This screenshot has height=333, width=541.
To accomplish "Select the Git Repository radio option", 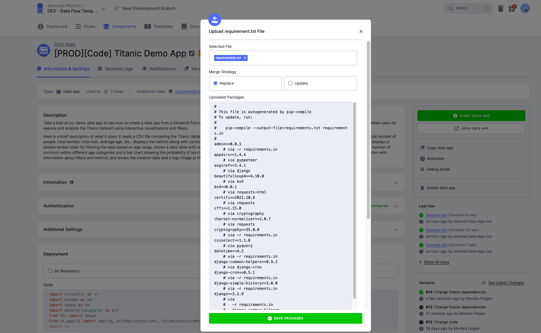I will (50, 271).
